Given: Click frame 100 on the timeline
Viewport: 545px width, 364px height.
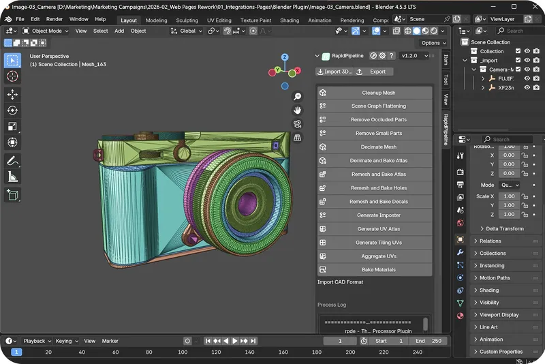Looking at the screenshot, I should (183, 352).
